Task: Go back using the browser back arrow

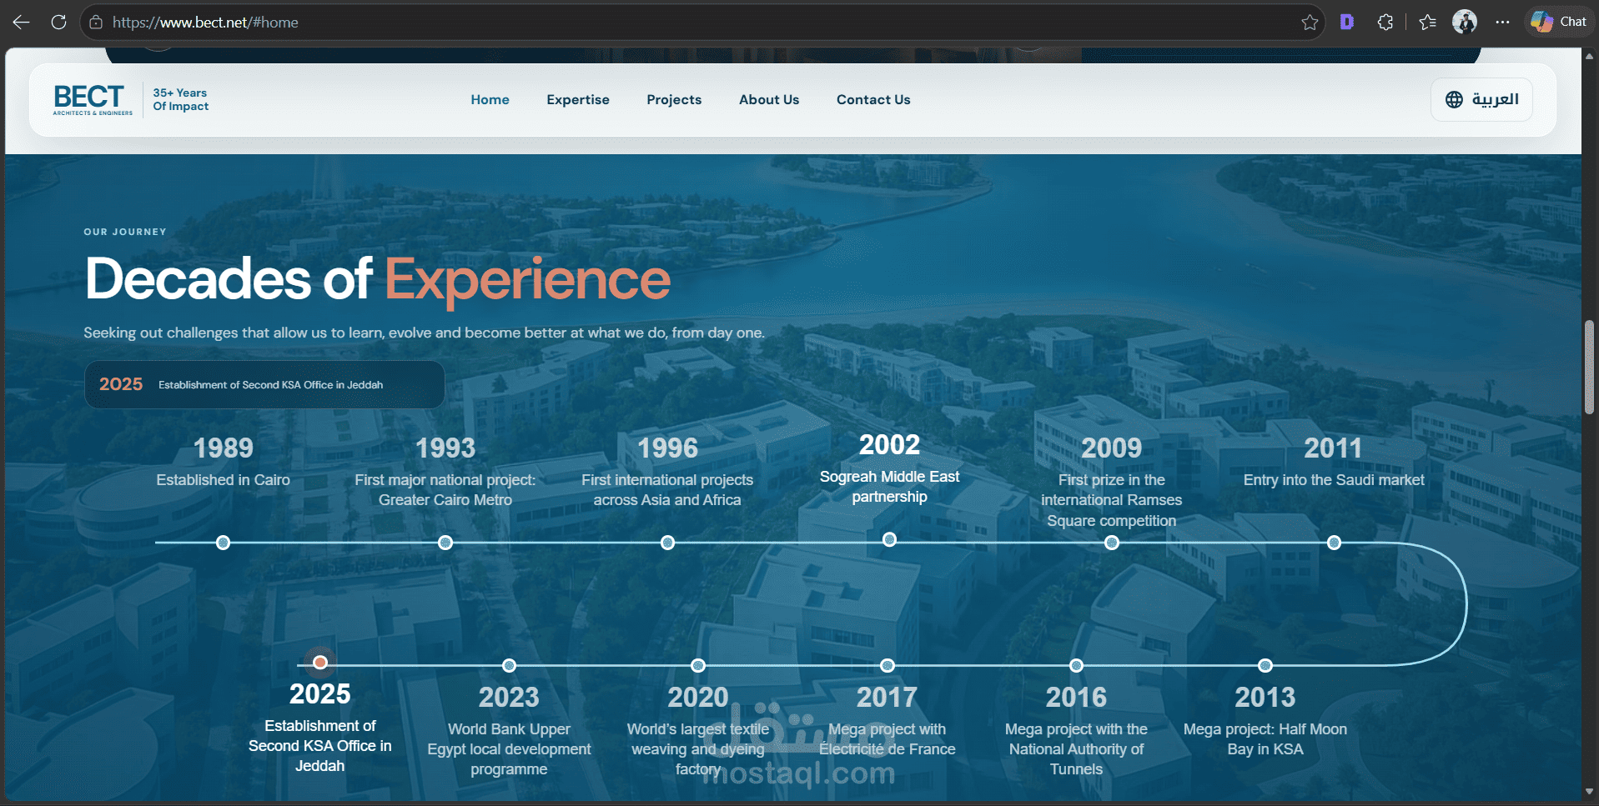Action: (22, 23)
